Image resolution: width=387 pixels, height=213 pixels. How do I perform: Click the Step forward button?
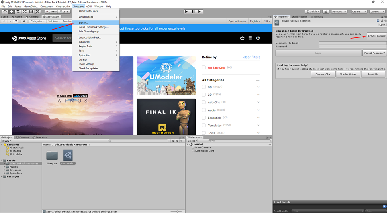coord(200,12)
